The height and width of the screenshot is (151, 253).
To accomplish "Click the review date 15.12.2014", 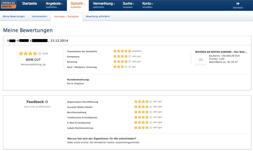I will pyautogui.click(x=59, y=41).
